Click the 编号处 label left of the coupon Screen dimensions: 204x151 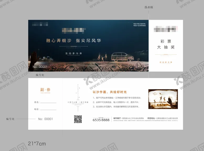point(10,119)
